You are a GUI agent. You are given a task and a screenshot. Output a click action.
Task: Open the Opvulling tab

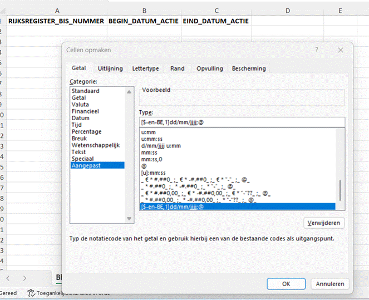[209, 68]
